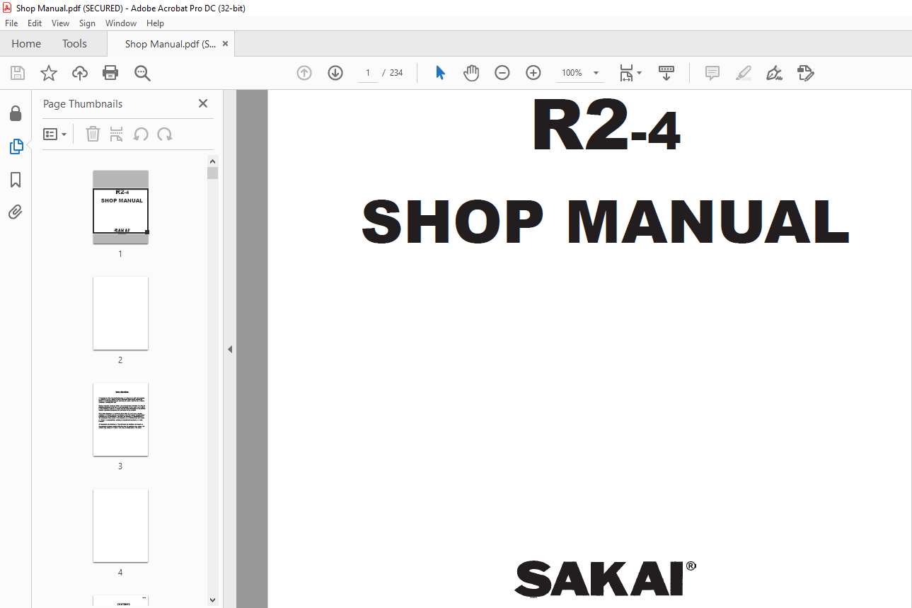The image size is (912, 608).
Task: Open the thumbnail options dropdown
Action: [55, 134]
